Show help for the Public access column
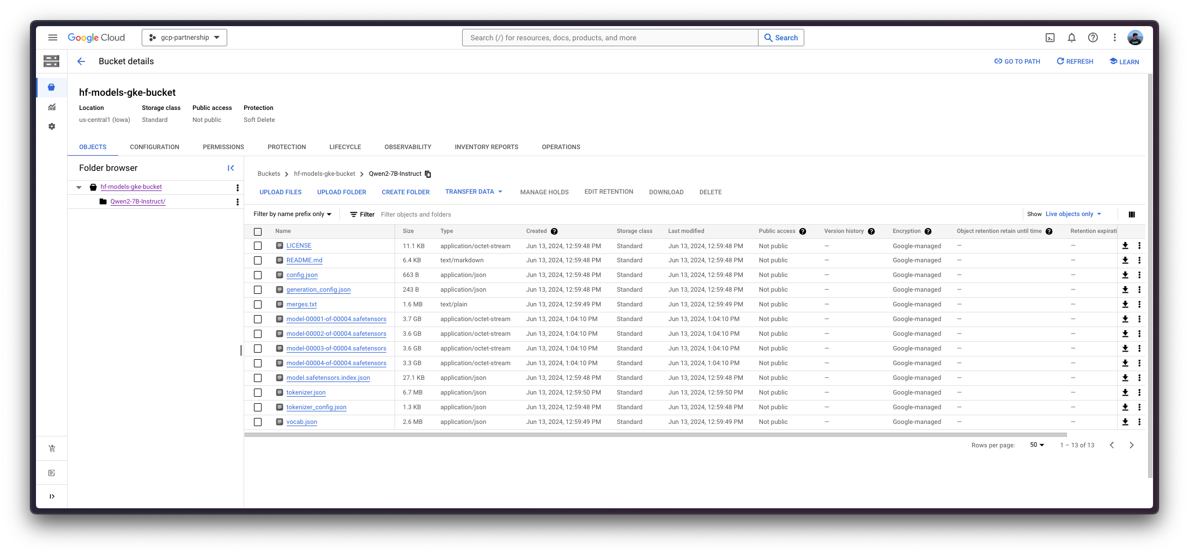 803,231
